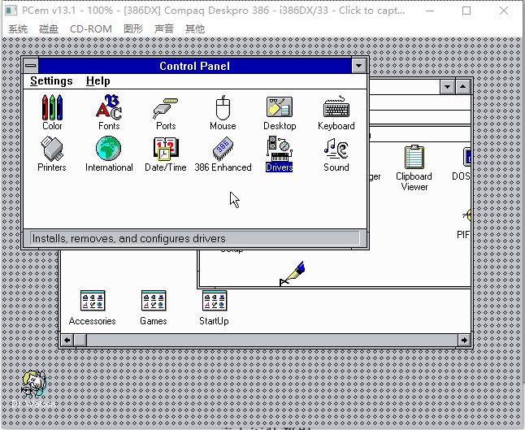Click the left arrow of horizontal scrollbar
Image resolution: width=525 pixels, height=430 pixels.
(x=67, y=341)
